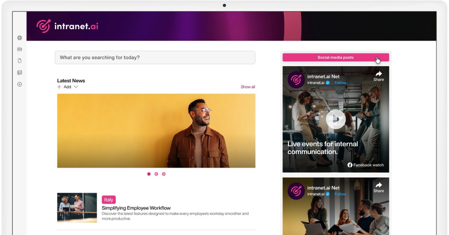Open the Social media posts tab
Screen dimensions: 449x235
pos(335,57)
